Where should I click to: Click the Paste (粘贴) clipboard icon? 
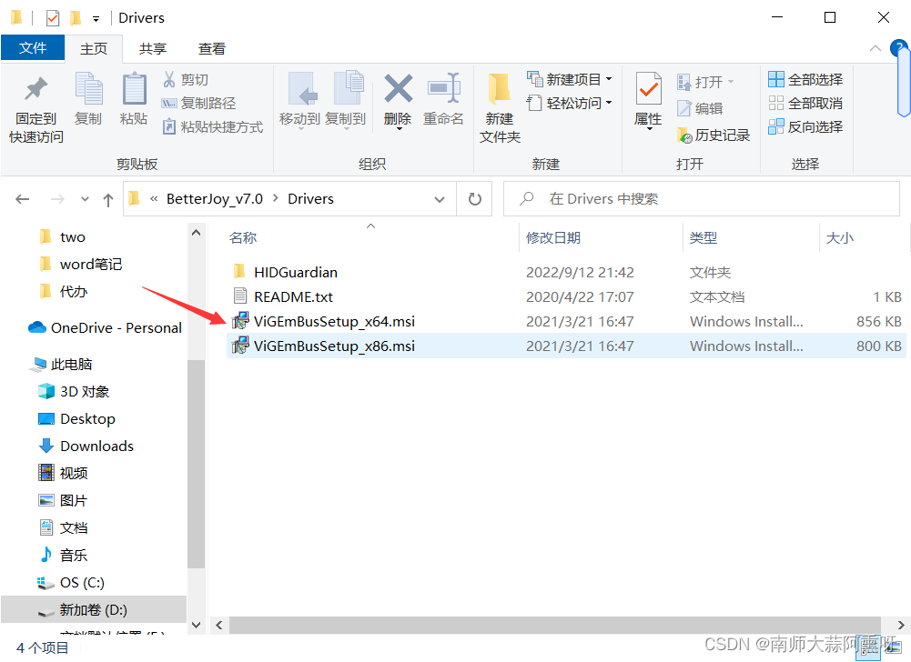[x=134, y=89]
